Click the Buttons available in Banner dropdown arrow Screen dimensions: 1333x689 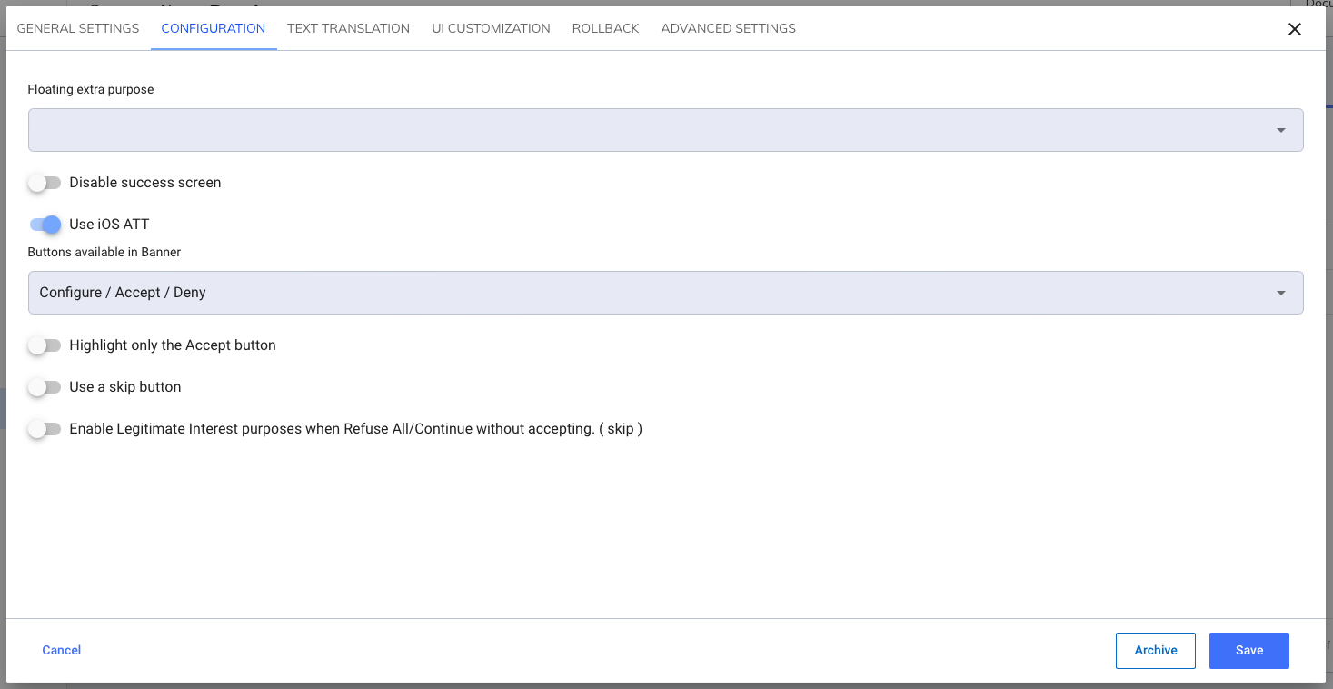tap(1280, 293)
